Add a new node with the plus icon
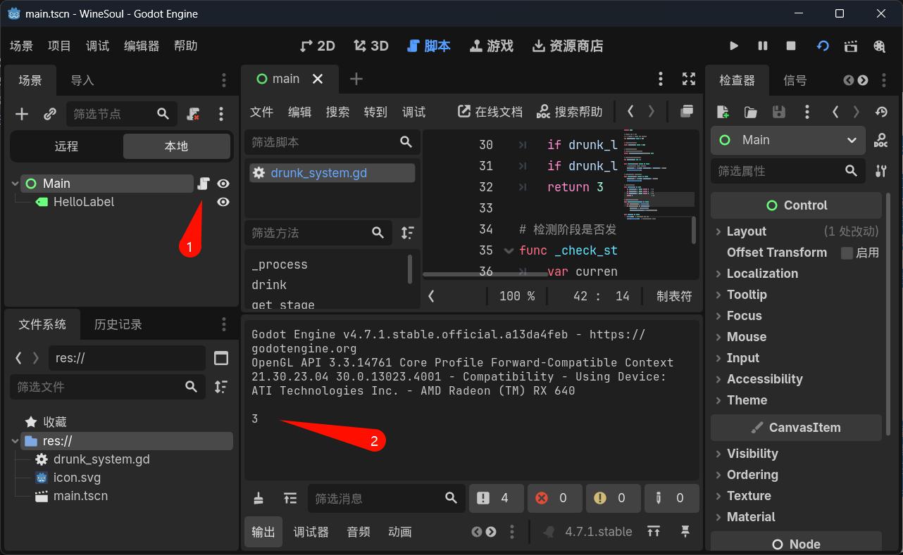Image resolution: width=903 pixels, height=555 pixels. click(22, 114)
